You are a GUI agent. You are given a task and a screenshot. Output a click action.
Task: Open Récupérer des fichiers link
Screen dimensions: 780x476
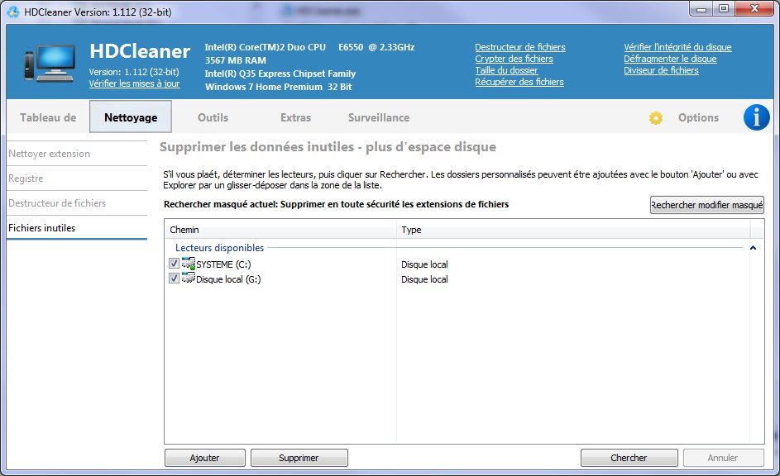point(519,82)
